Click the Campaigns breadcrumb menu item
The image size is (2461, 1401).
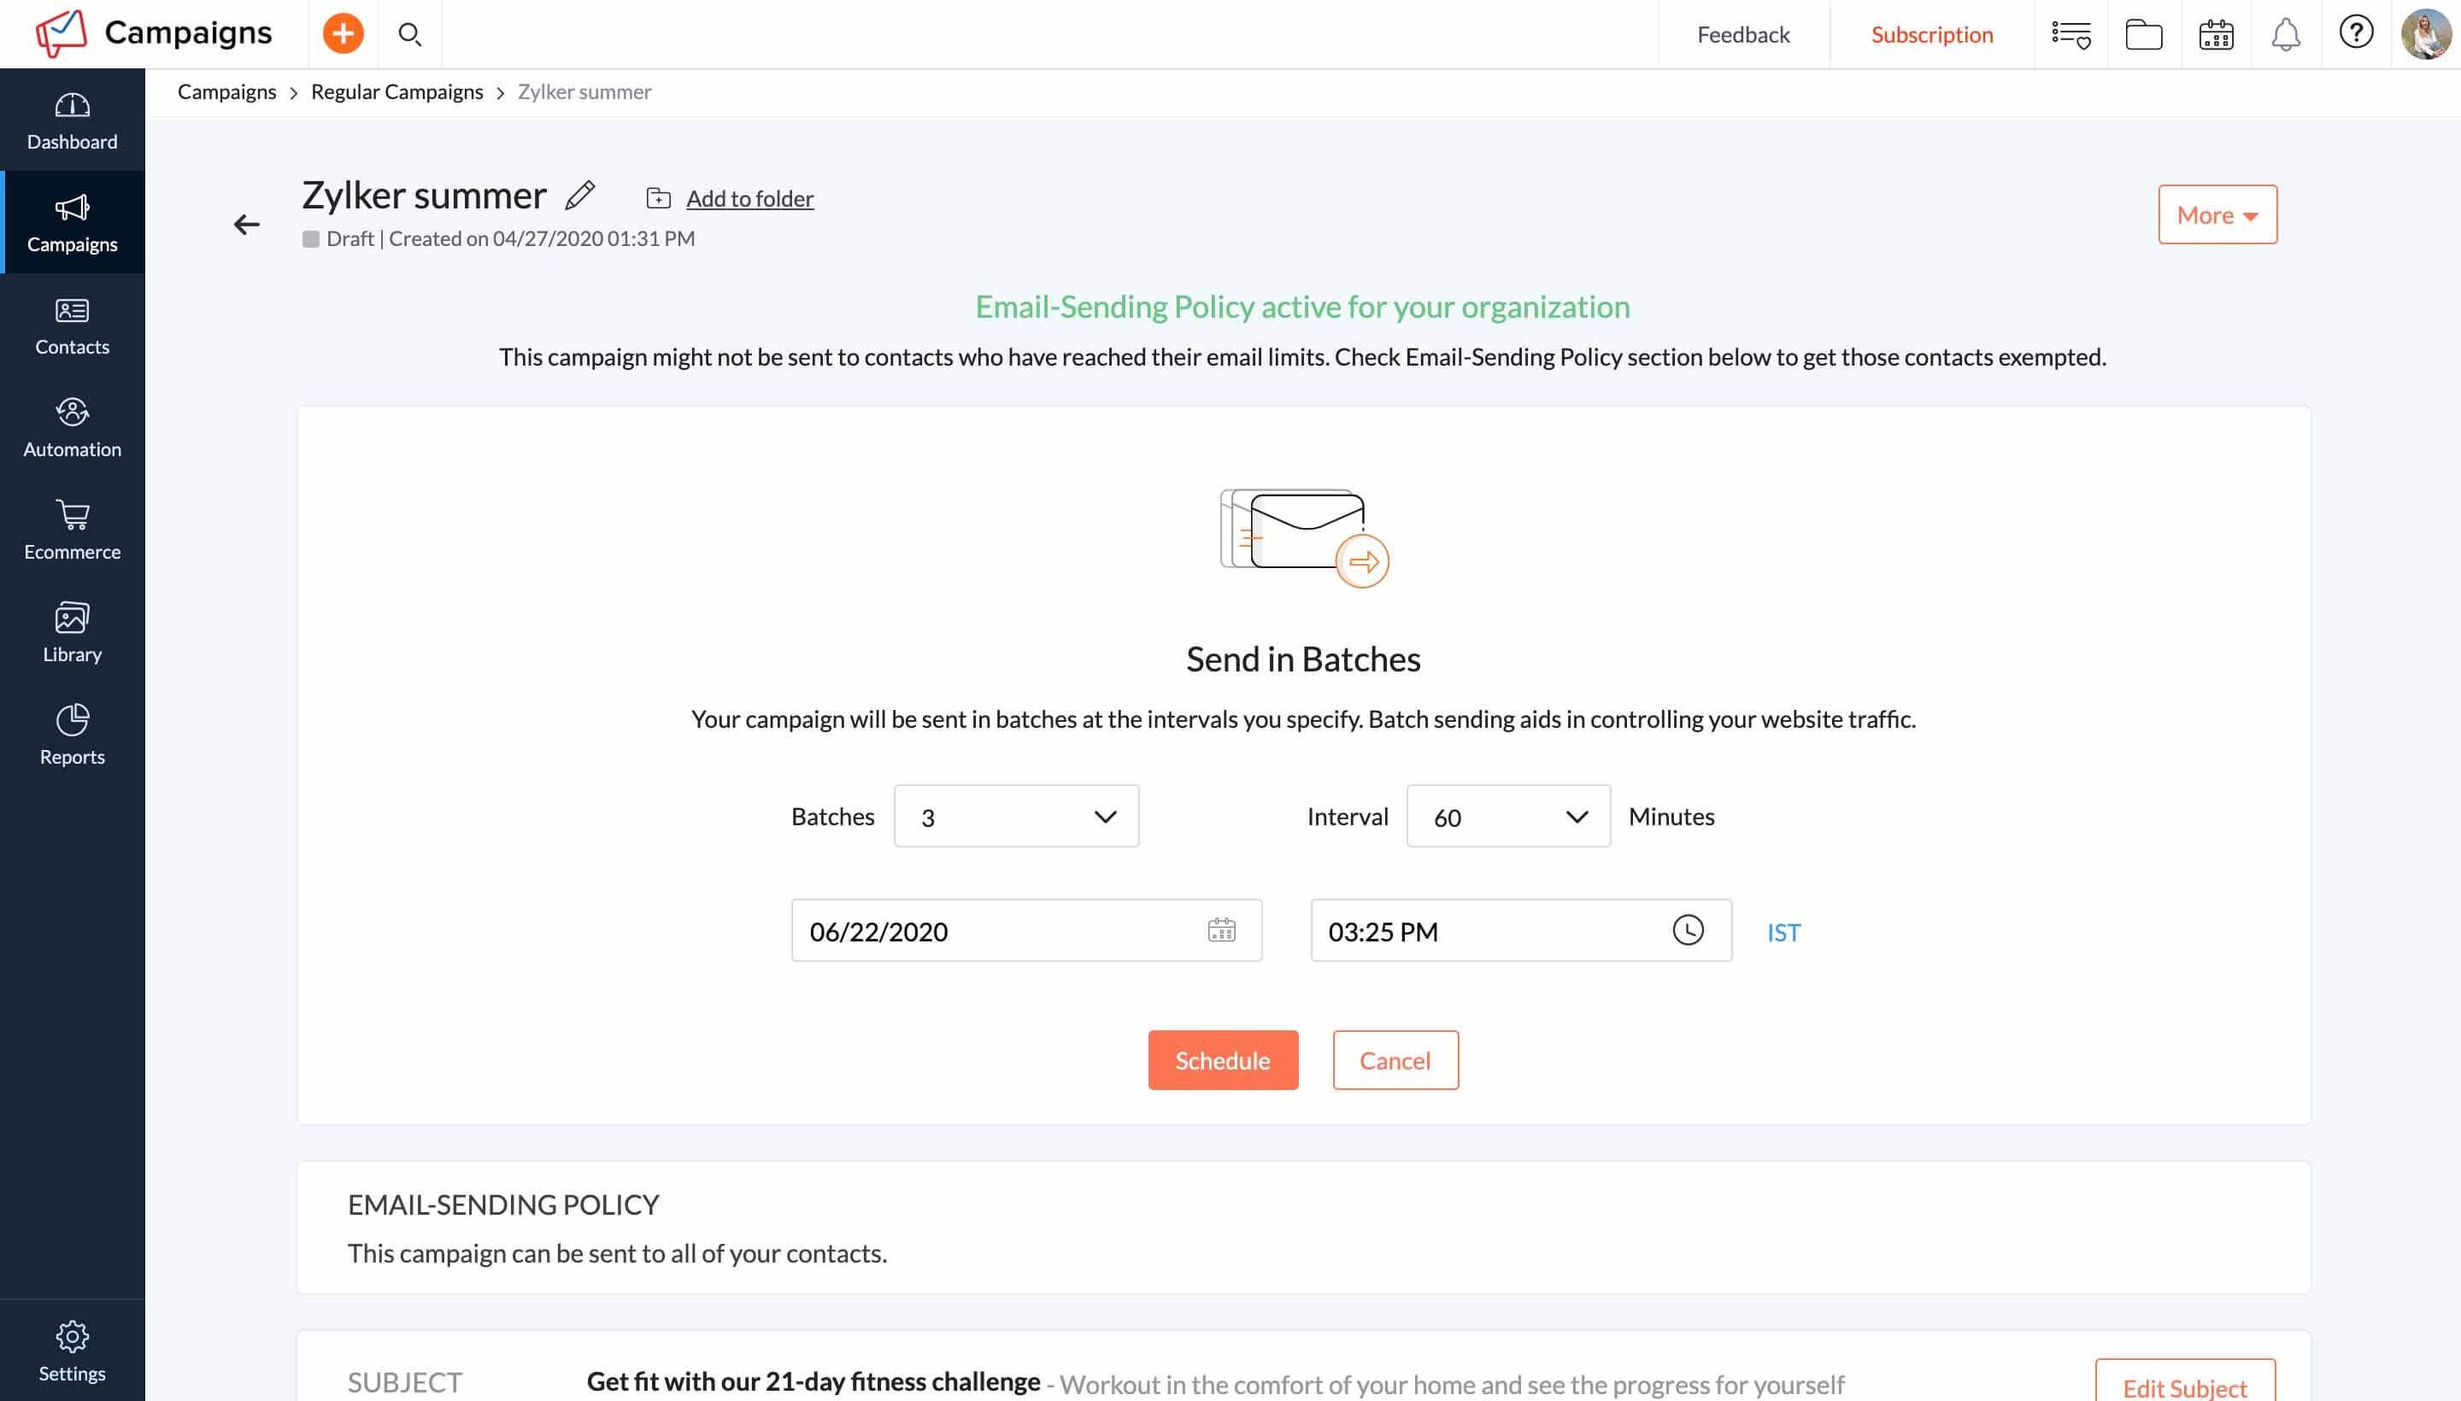pos(226,91)
